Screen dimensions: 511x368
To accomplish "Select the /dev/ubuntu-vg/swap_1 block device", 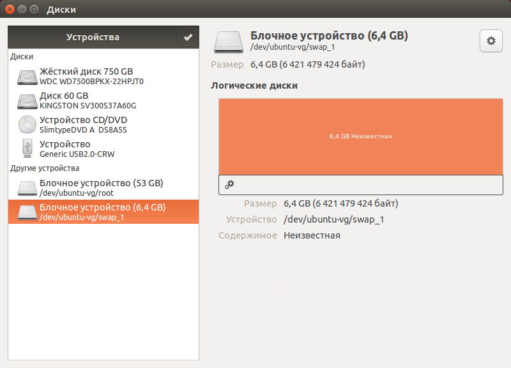I will point(102,212).
